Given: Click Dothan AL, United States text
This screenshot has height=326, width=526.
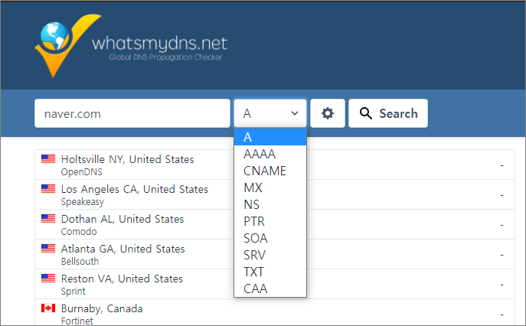Looking at the screenshot, I should point(123,219).
